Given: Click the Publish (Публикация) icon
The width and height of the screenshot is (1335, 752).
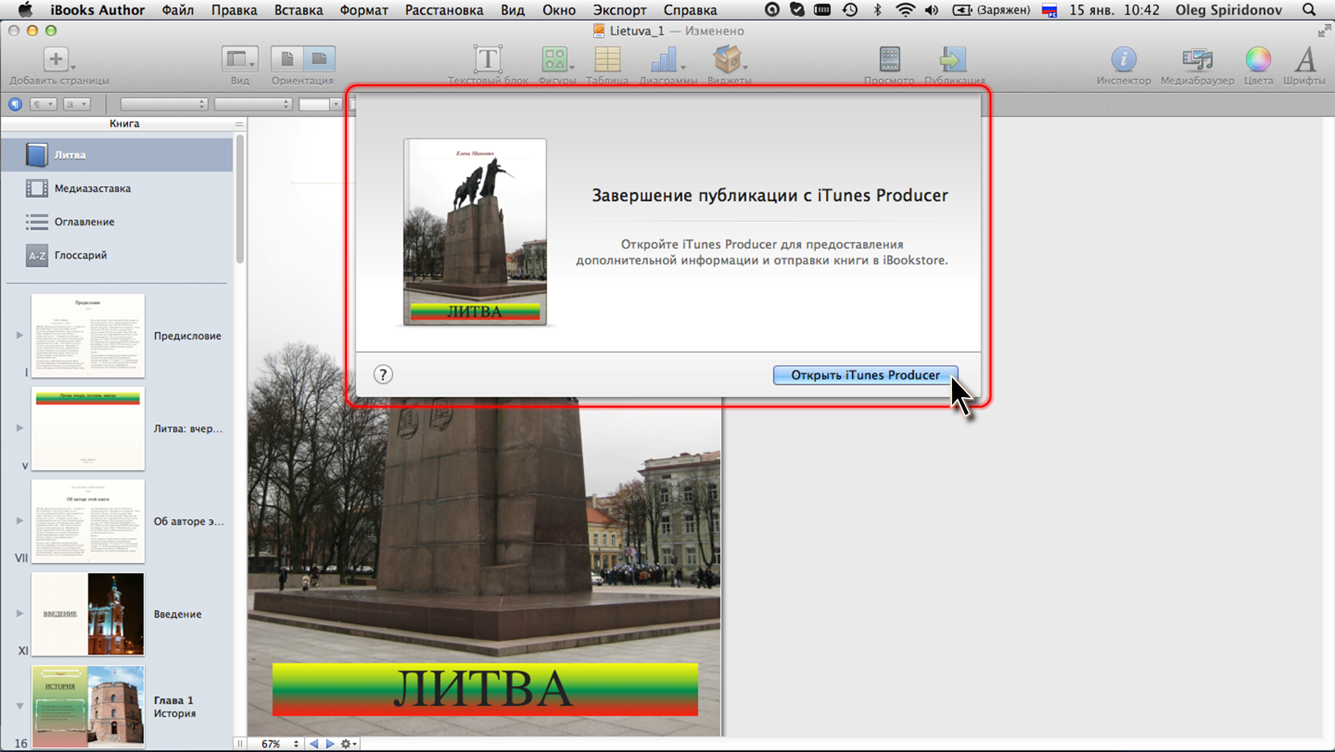Looking at the screenshot, I should tap(953, 59).
